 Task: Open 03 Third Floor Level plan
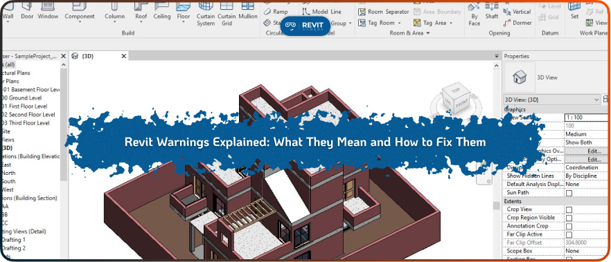tap(25, 123)
